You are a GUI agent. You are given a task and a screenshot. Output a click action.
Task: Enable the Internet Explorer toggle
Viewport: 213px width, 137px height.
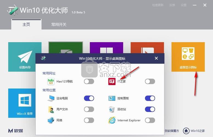[x=150, y=120]
